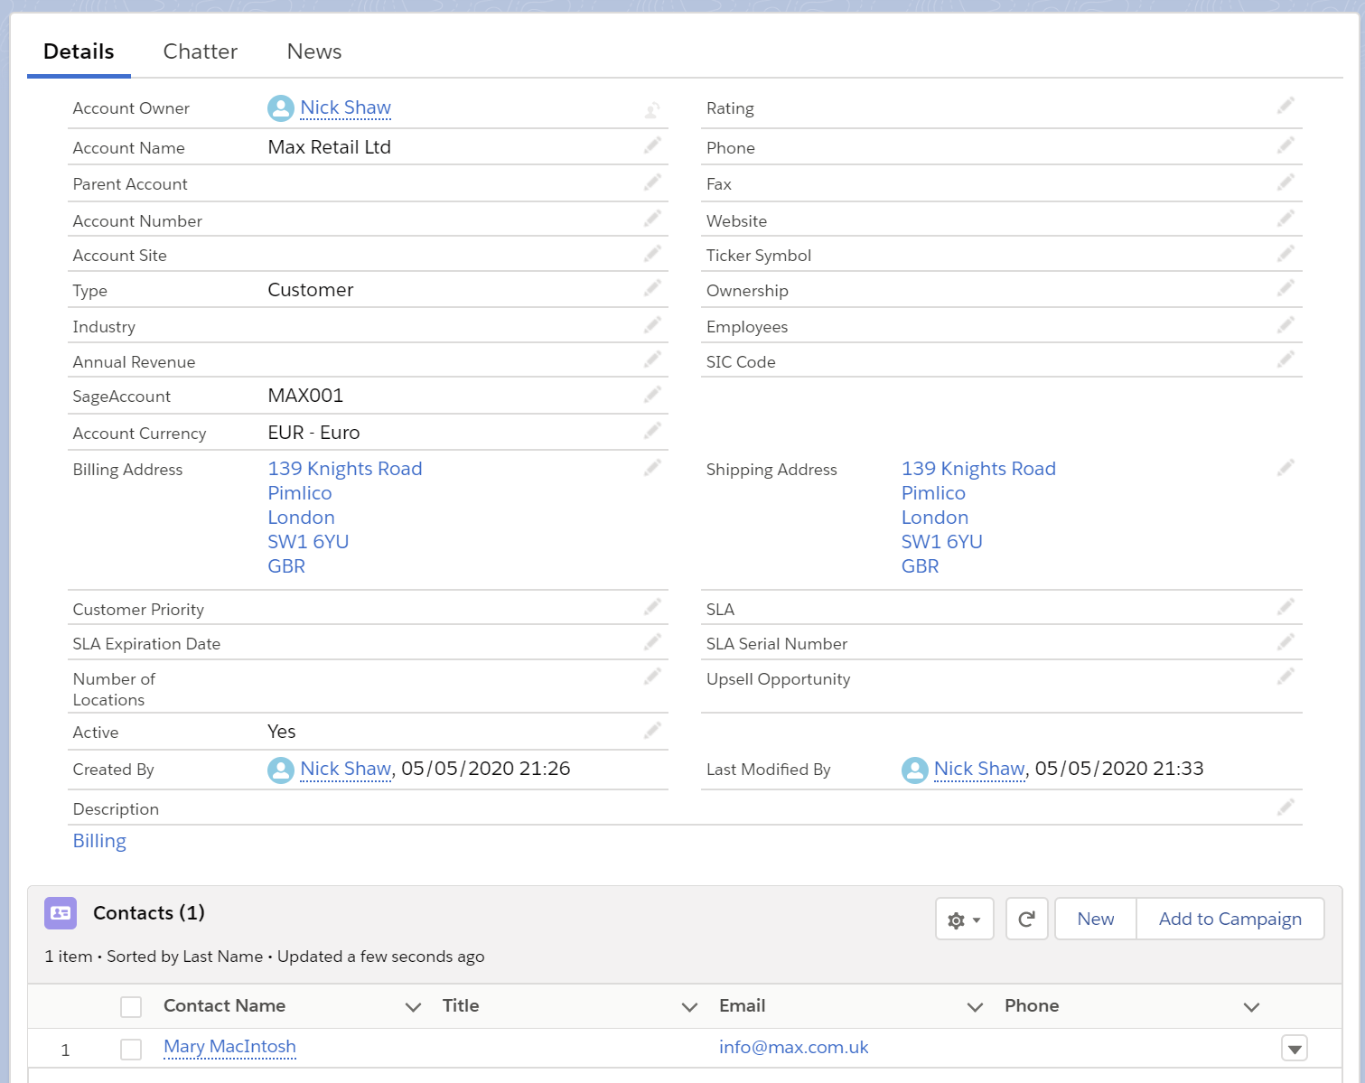Open the News tab
The image size is (1365, 1083).
click(313, 51)
